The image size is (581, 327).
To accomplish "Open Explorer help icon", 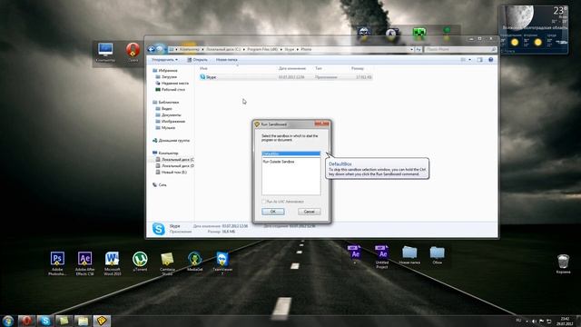I will coord(491,60).
